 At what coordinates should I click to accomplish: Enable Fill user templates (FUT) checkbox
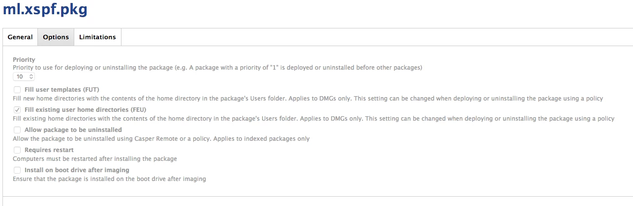[x=17, y=90]
